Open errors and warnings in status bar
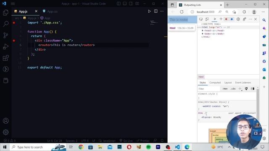 click(x=10, y=141)
